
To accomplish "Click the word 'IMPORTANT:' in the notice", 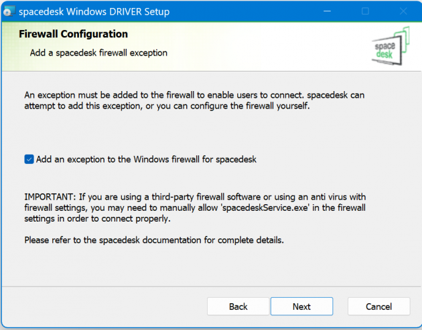I will coord(50,197).
